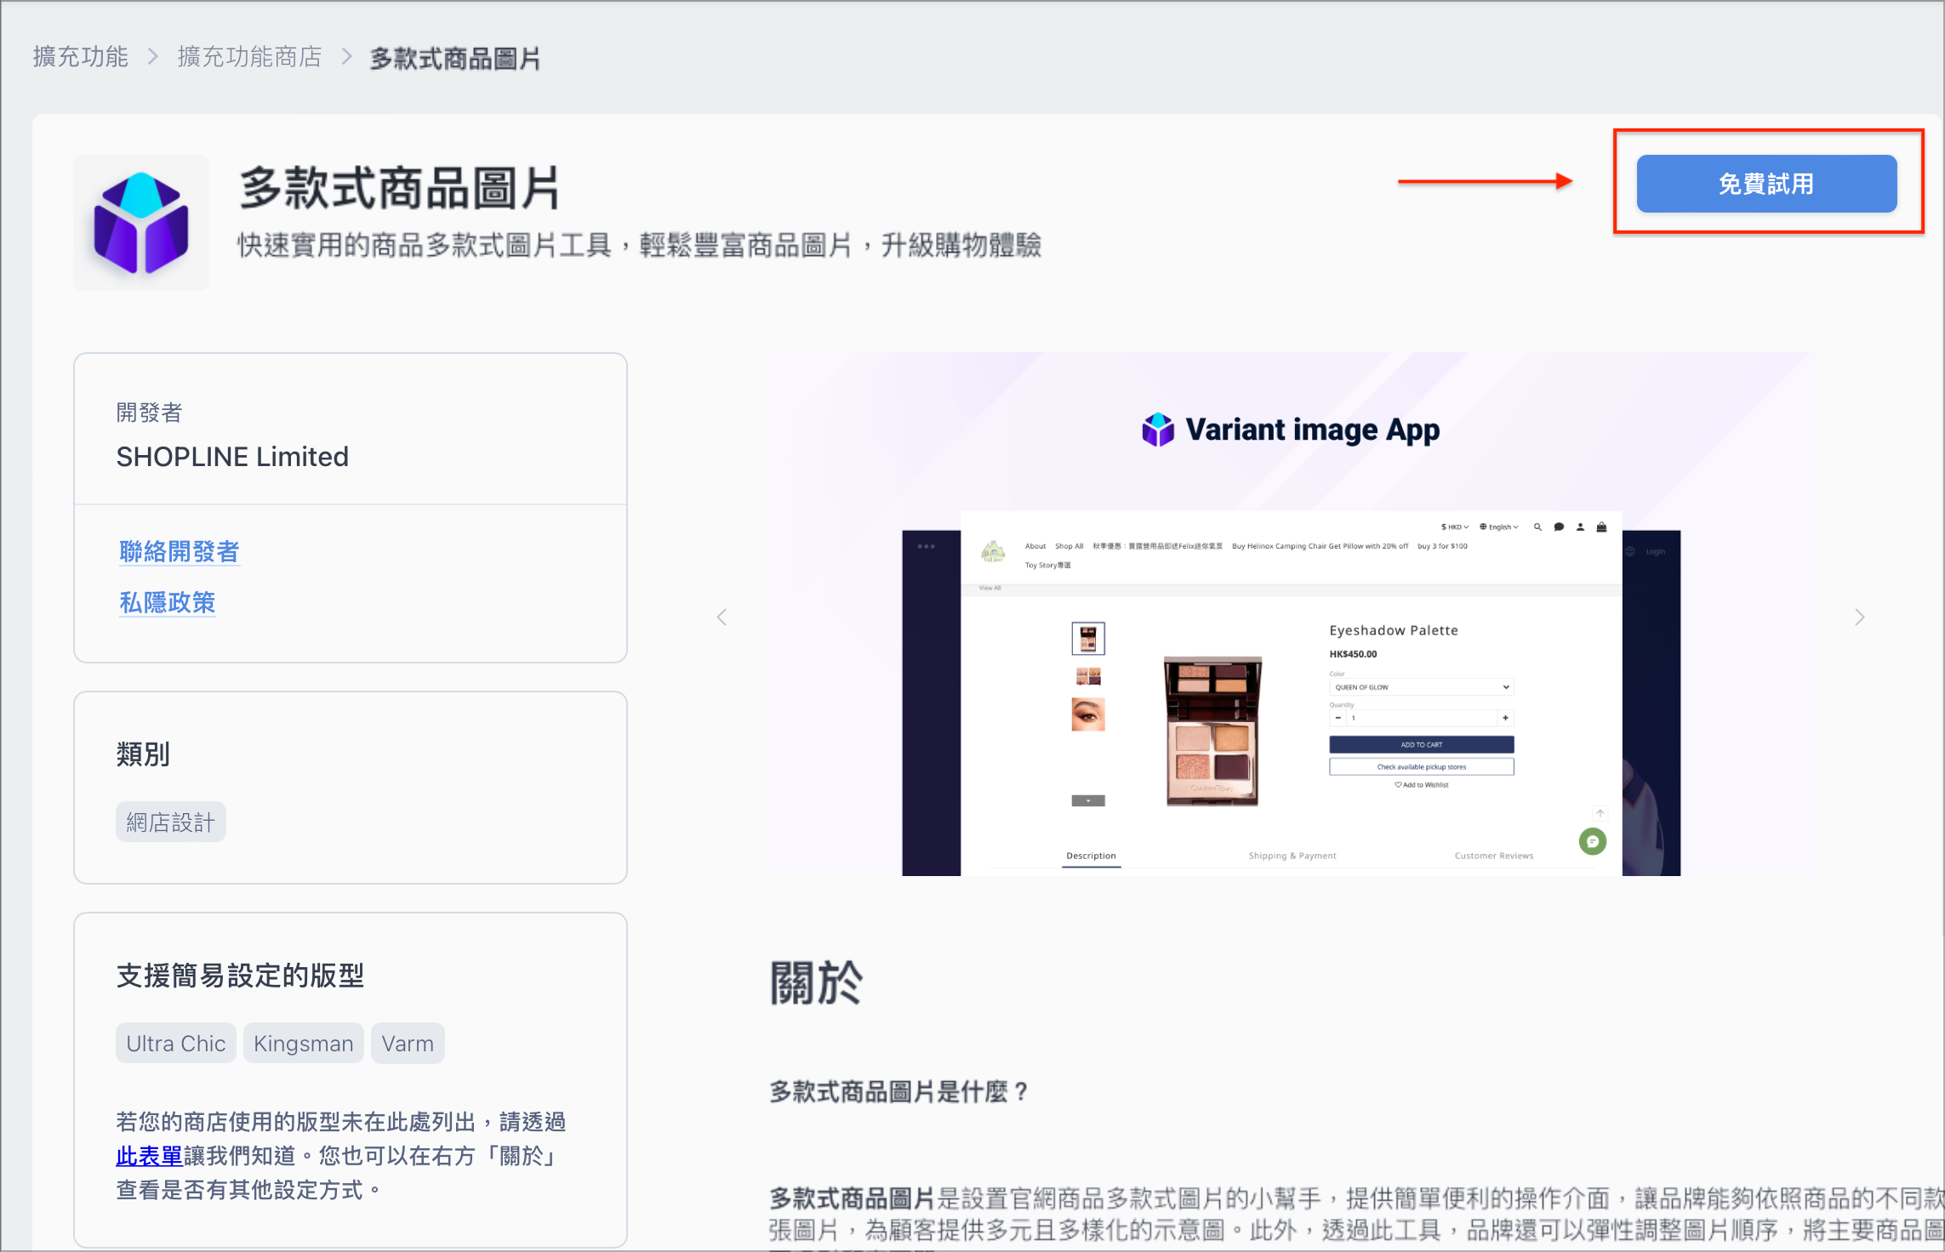Click the Variant image App preview image
The height and width of the screenshot is (1252, 1945).
1290,614
